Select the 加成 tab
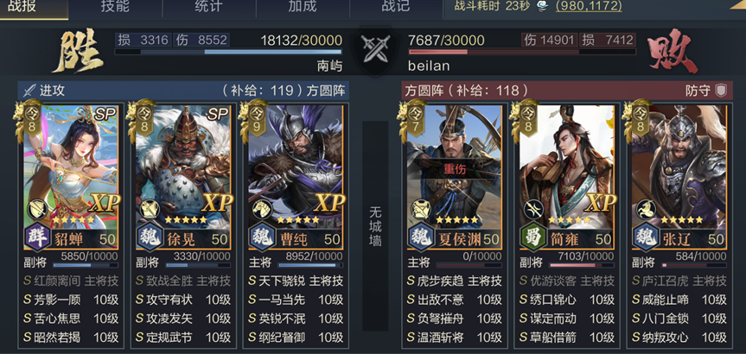The image size is (746, 354). [x=303, y=7]
